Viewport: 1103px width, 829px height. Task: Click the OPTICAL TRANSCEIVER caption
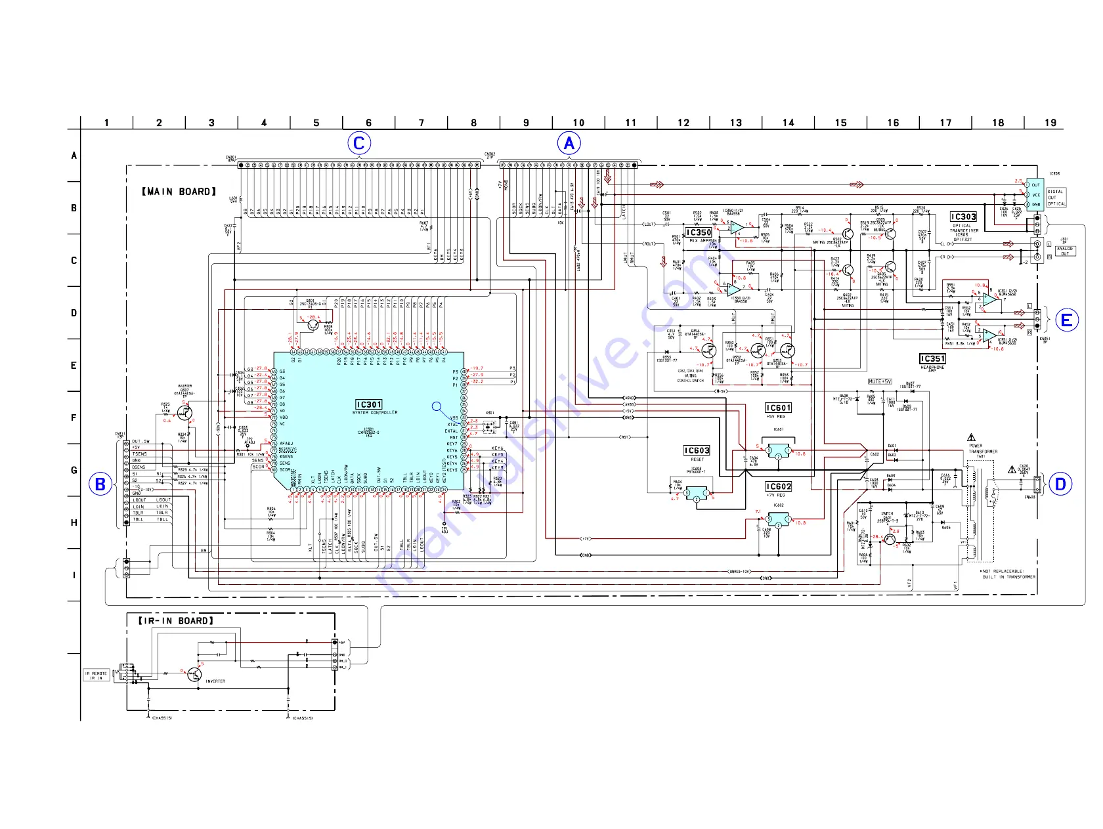[964, 228]
